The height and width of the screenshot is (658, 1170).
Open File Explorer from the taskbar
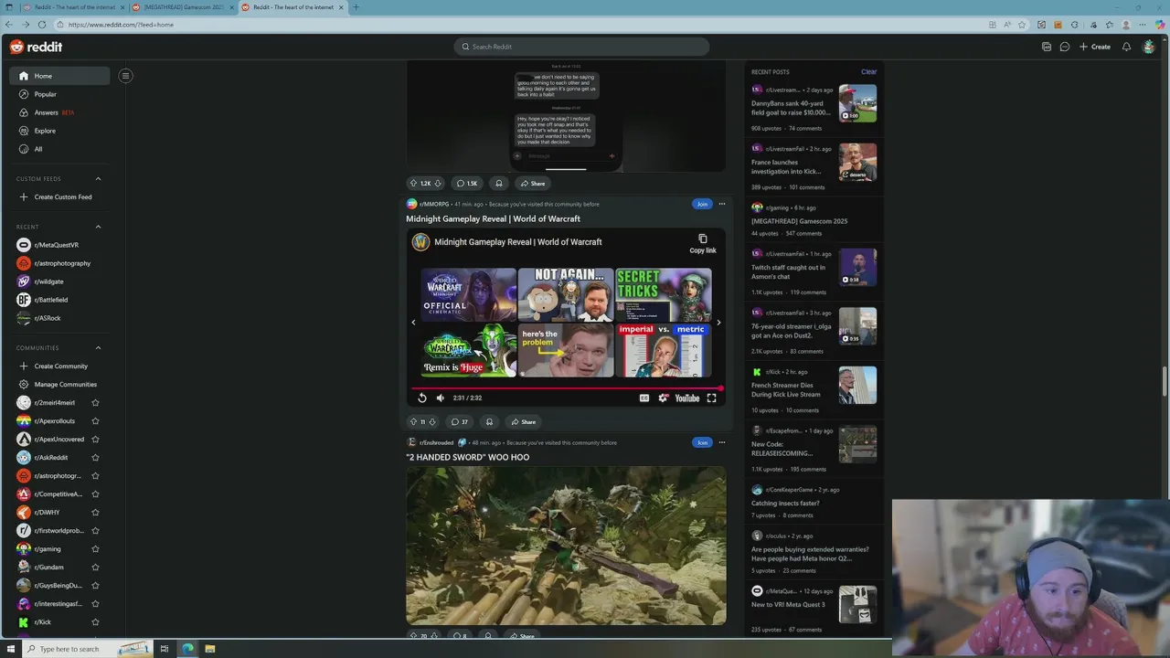pyautogui.click(x=209, y=649)
